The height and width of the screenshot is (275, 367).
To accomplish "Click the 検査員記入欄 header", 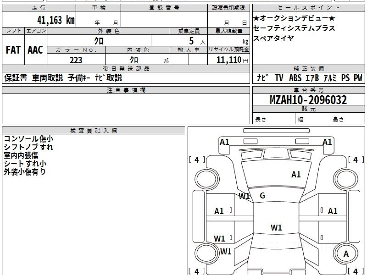I will 94,130.
